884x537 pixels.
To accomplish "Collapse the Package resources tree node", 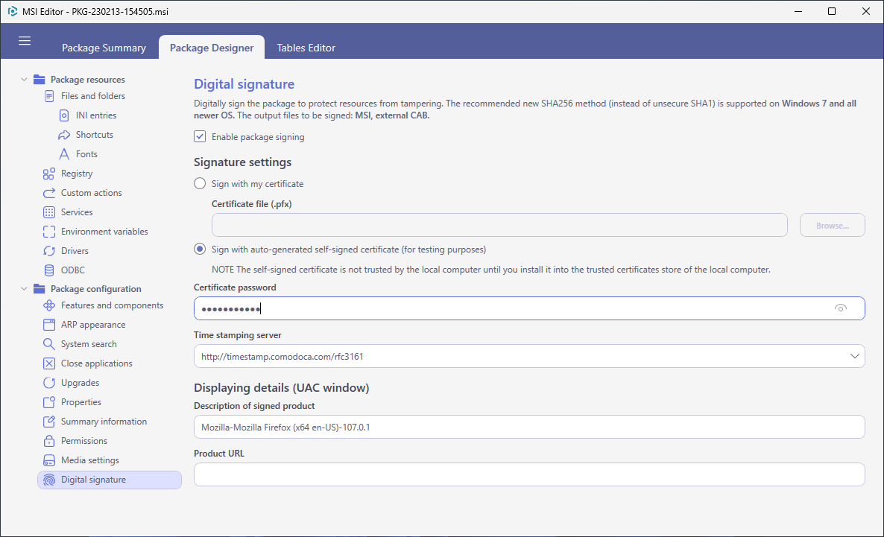I will pos(24,80).
